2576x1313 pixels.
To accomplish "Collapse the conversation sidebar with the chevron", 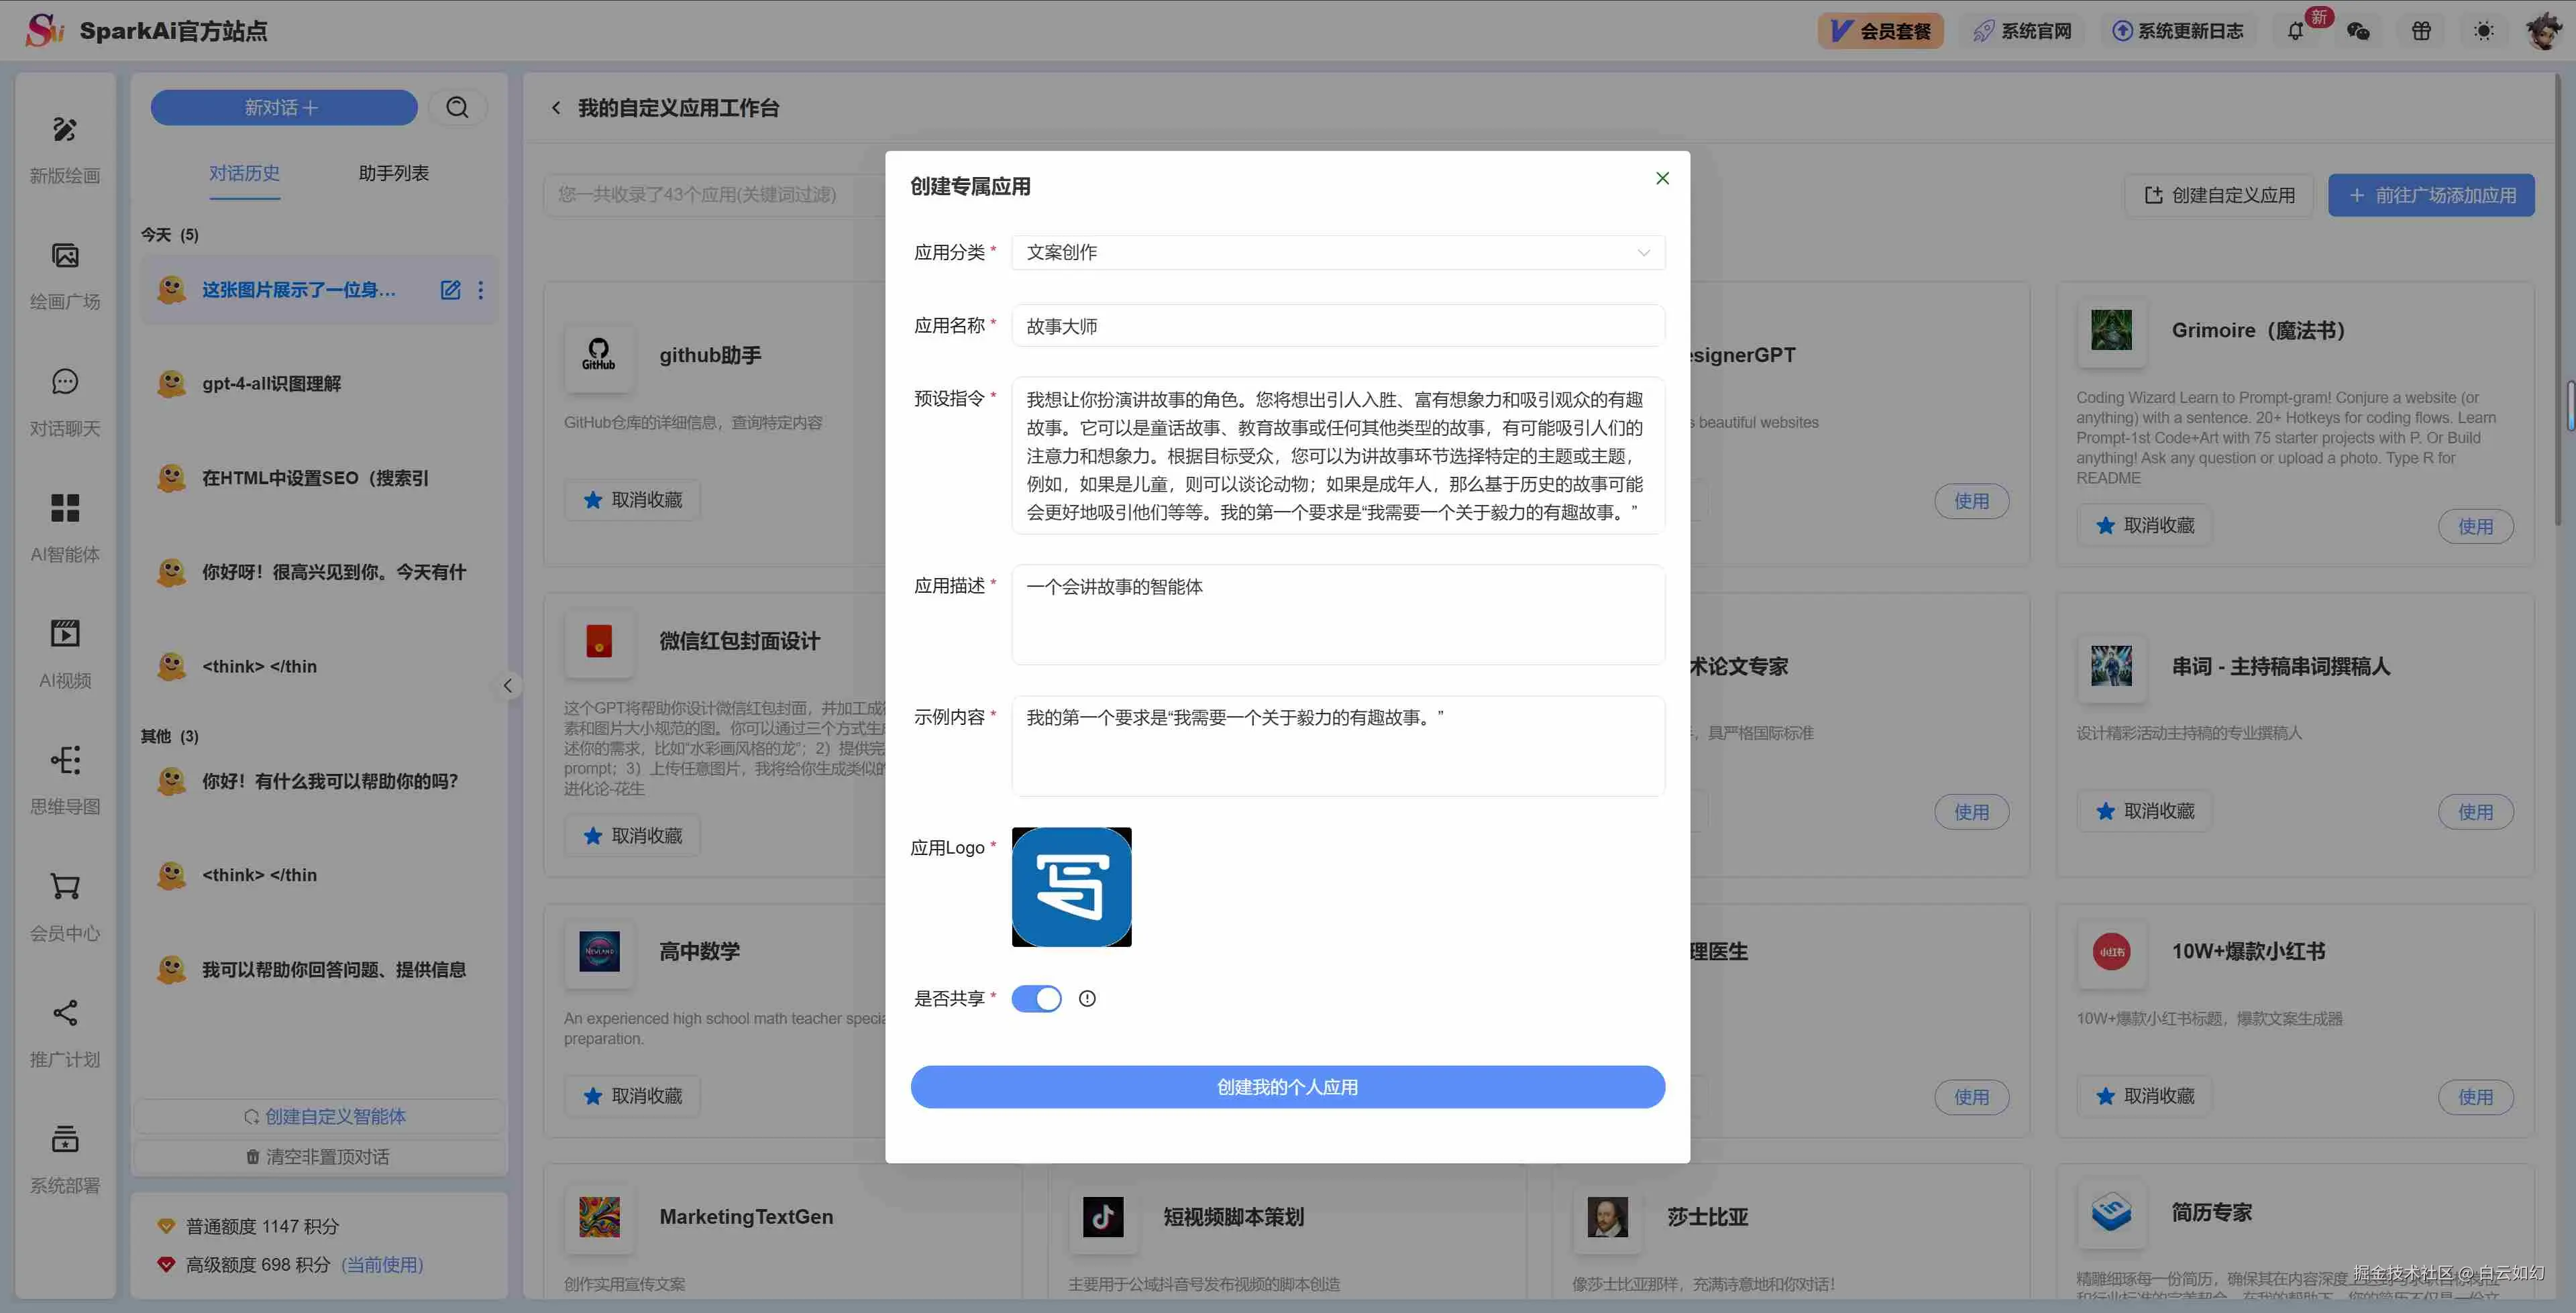I will 508,686.
